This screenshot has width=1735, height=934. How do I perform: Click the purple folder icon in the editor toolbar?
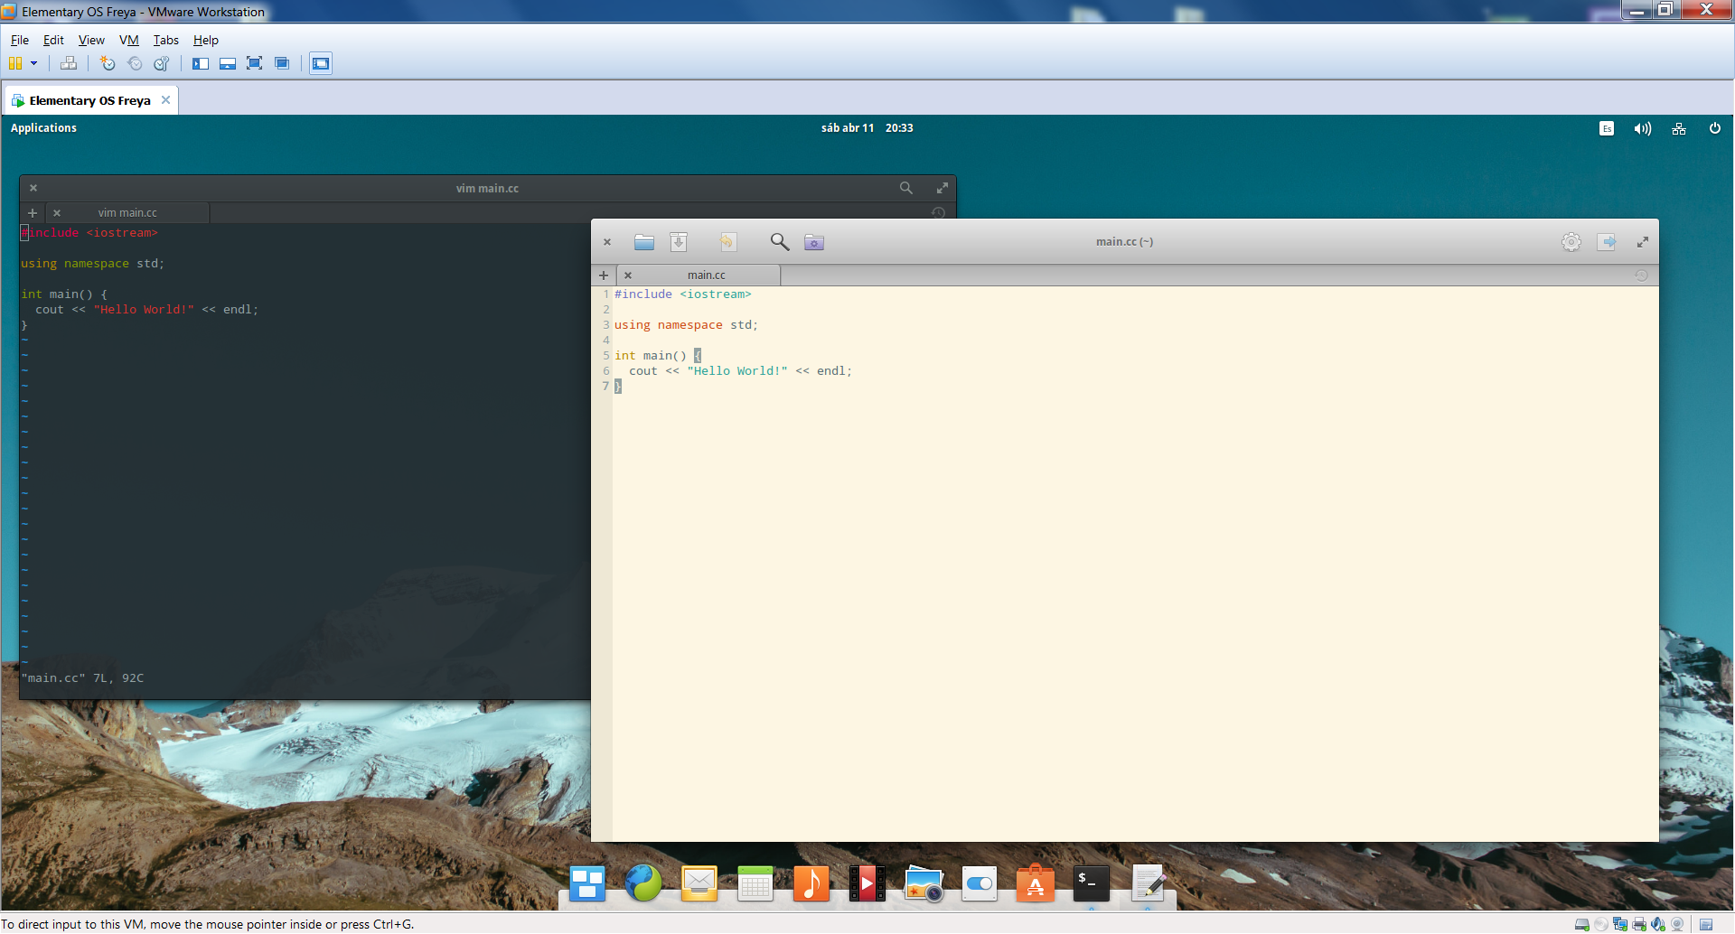[814, 242]
